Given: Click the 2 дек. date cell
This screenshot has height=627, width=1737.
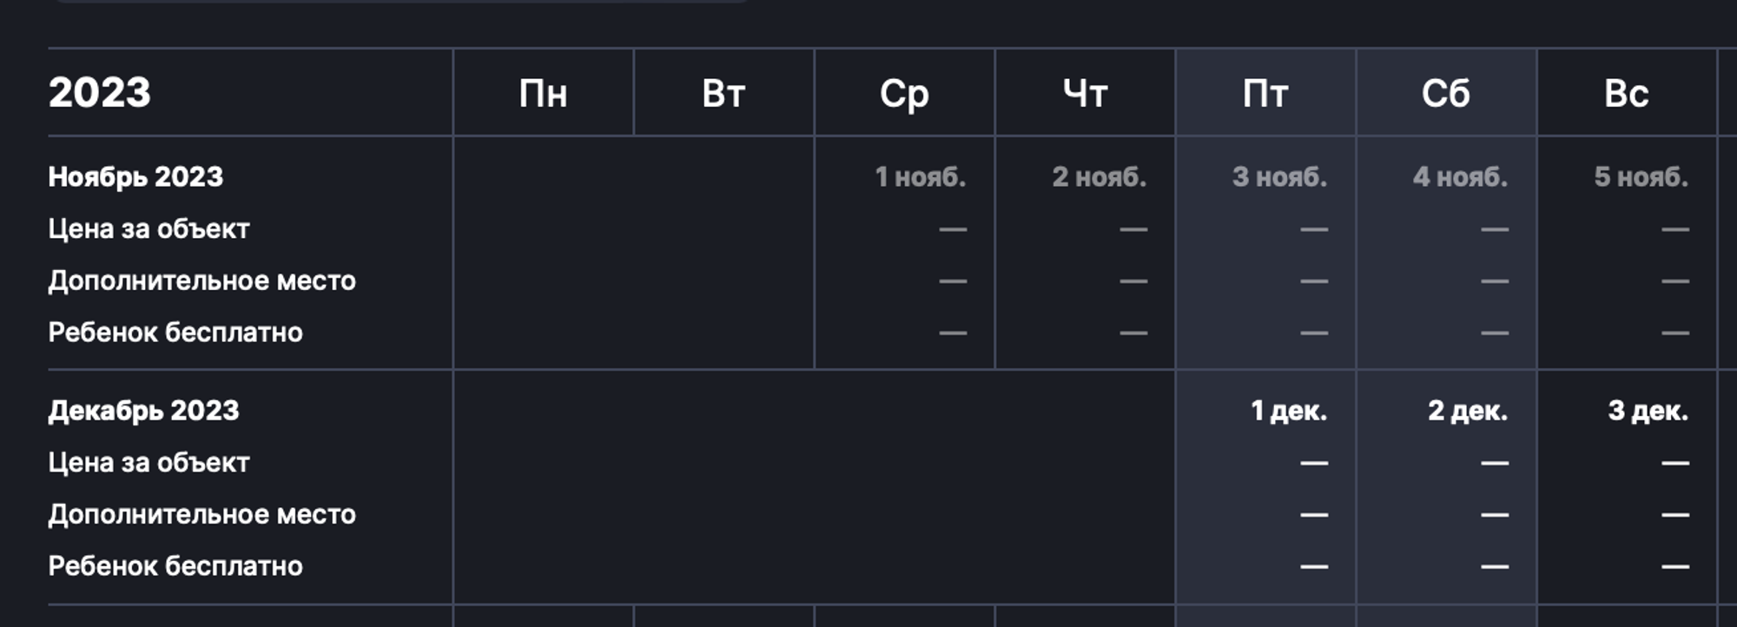Looking at the screenshot, I should coord(1468,411).
